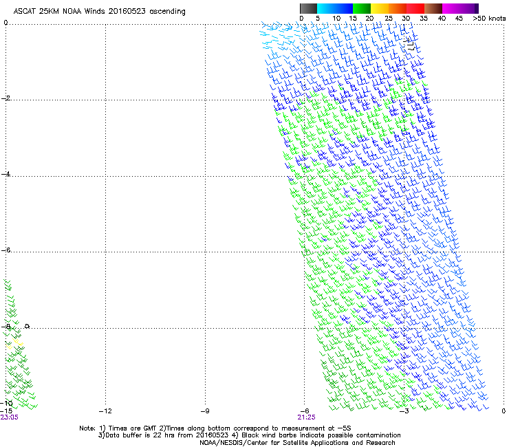Click the purple time stamp 21:25

tap(306, 417)
